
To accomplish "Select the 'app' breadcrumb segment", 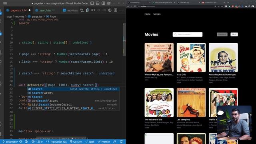I will coord(10,16).
